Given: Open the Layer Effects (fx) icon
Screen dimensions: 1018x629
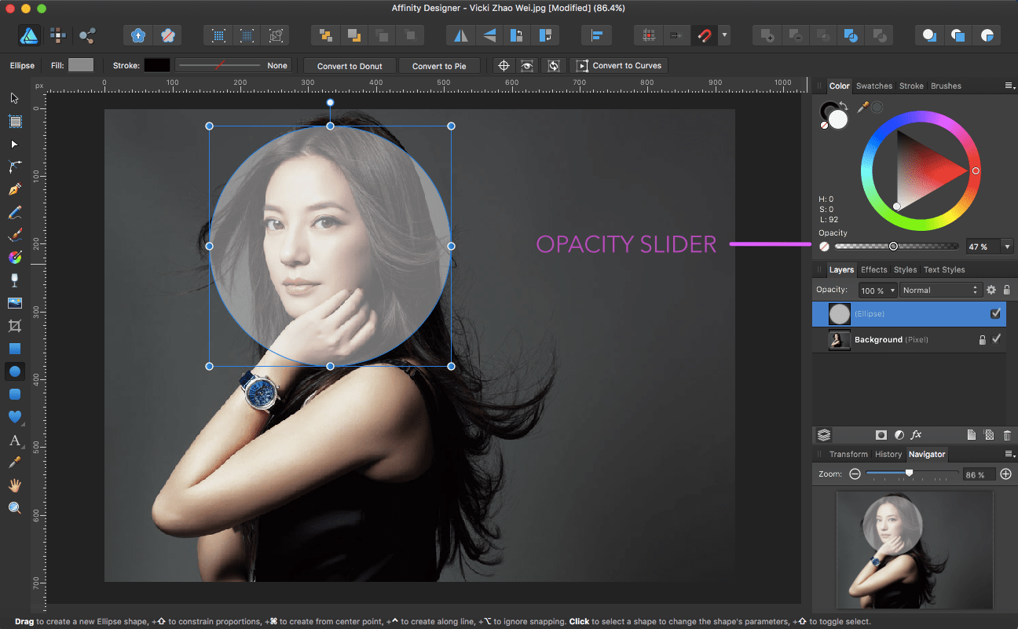Looking at the screenshot, I should 917,434.
